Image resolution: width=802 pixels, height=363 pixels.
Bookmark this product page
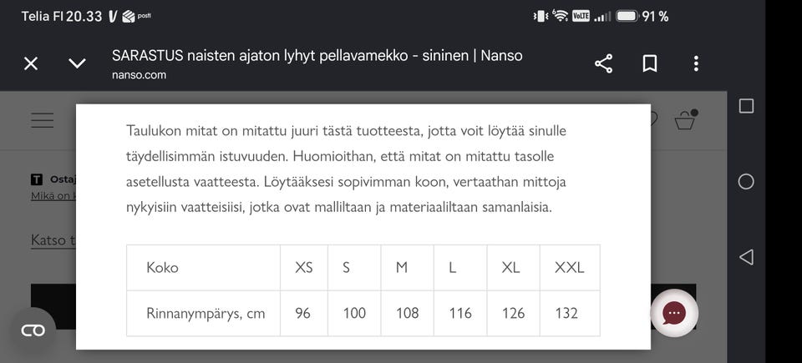(650, 64)
